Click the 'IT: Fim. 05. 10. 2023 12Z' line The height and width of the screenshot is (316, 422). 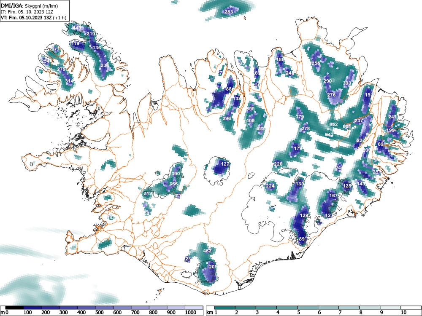[27, 12]
